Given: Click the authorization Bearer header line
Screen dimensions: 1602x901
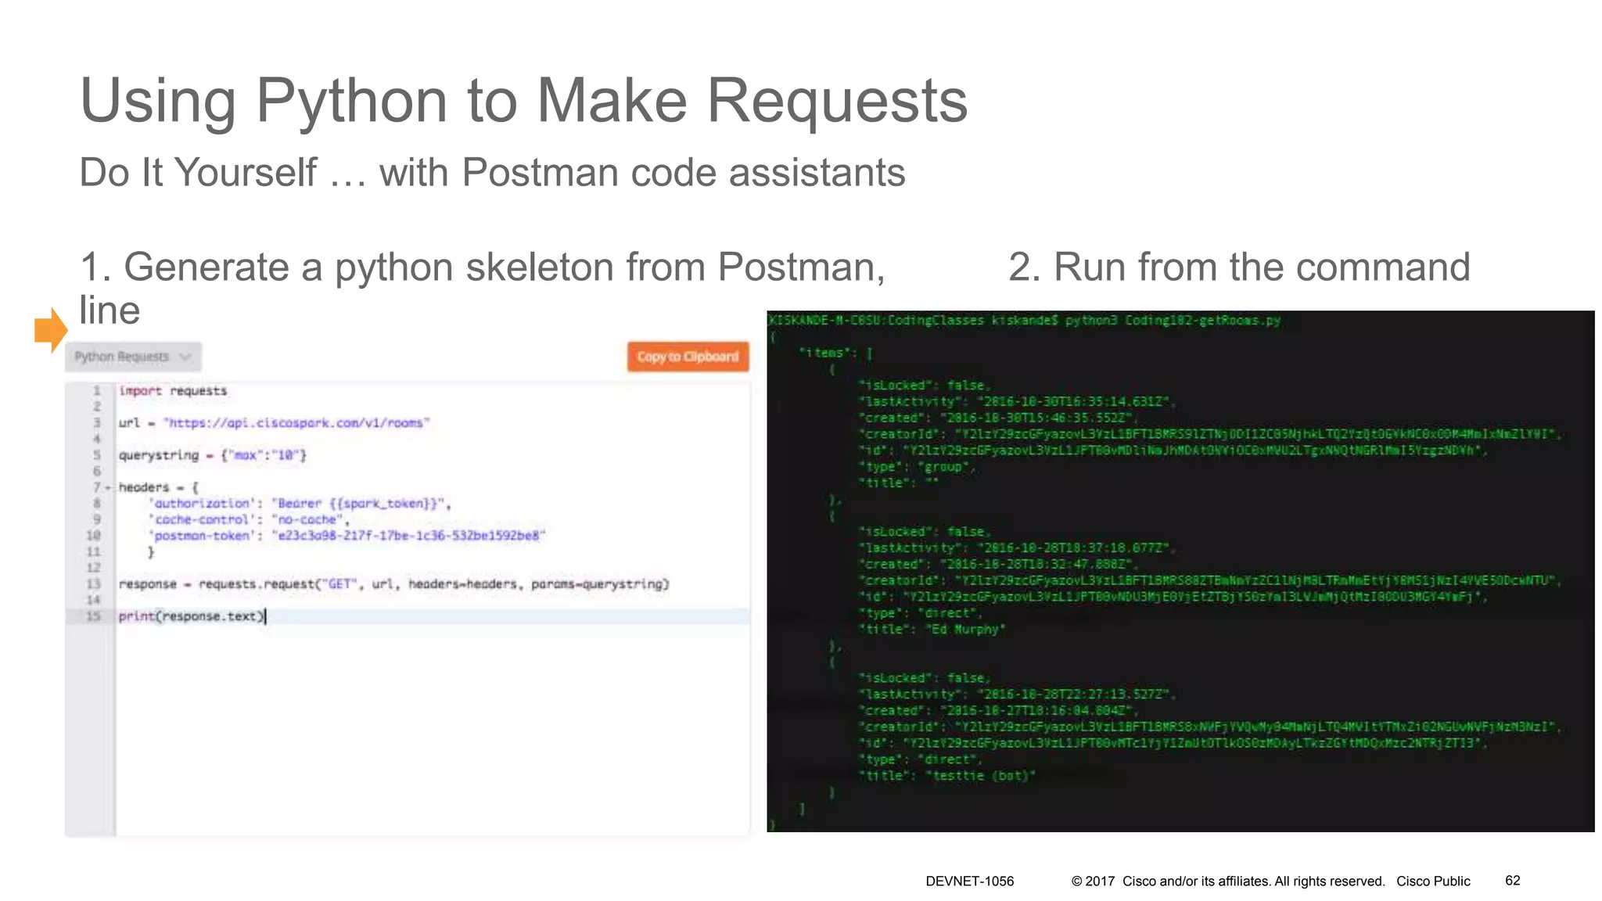Looking at the screenshot, I should point(300,504).
